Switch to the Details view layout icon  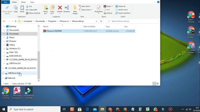(x=154, y=84)
